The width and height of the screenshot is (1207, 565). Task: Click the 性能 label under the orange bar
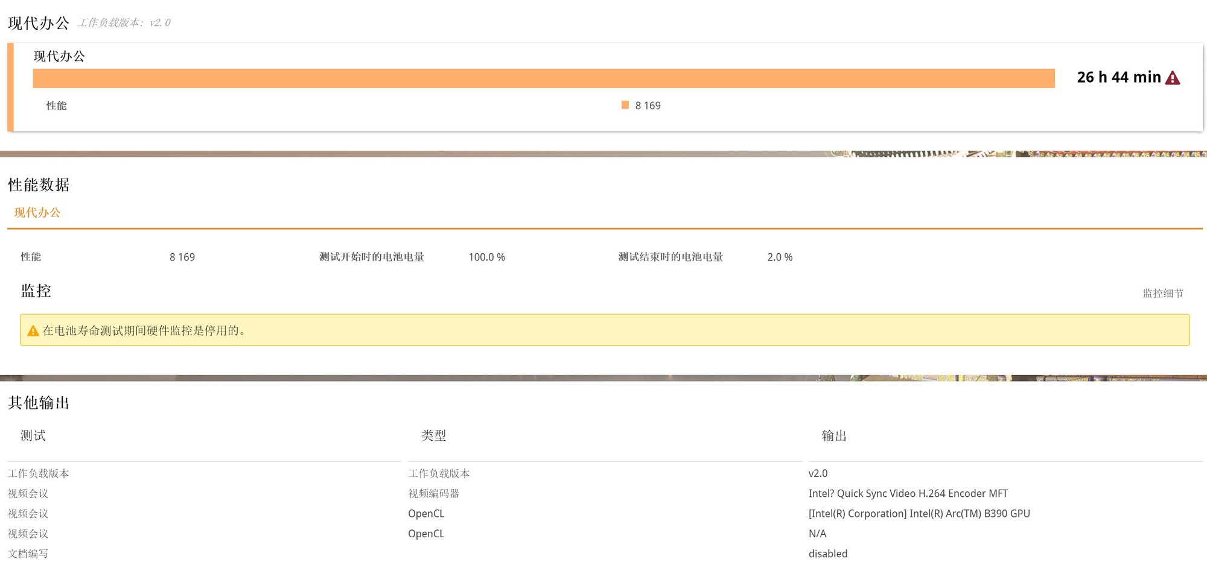[x=56, y=106]
